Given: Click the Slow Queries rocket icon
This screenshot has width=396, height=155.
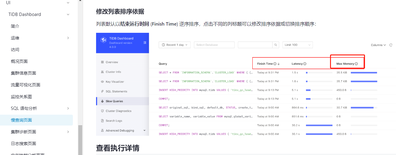Looking at the screenshot, I should click(x=102, y=101).
